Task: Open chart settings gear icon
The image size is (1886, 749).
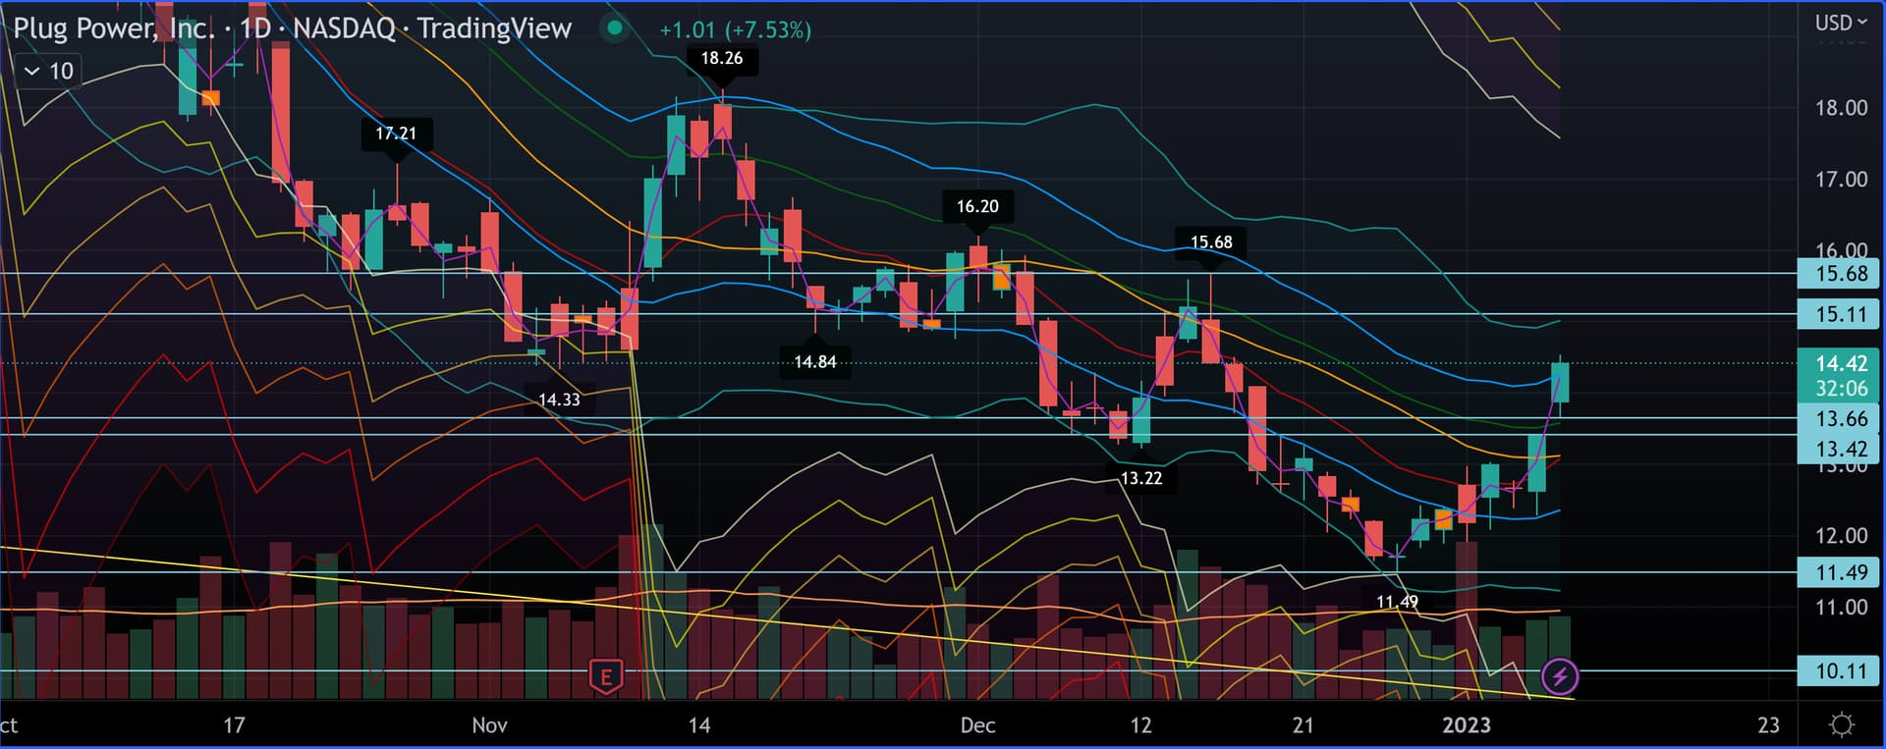Action: click(x=1842, y=725)
